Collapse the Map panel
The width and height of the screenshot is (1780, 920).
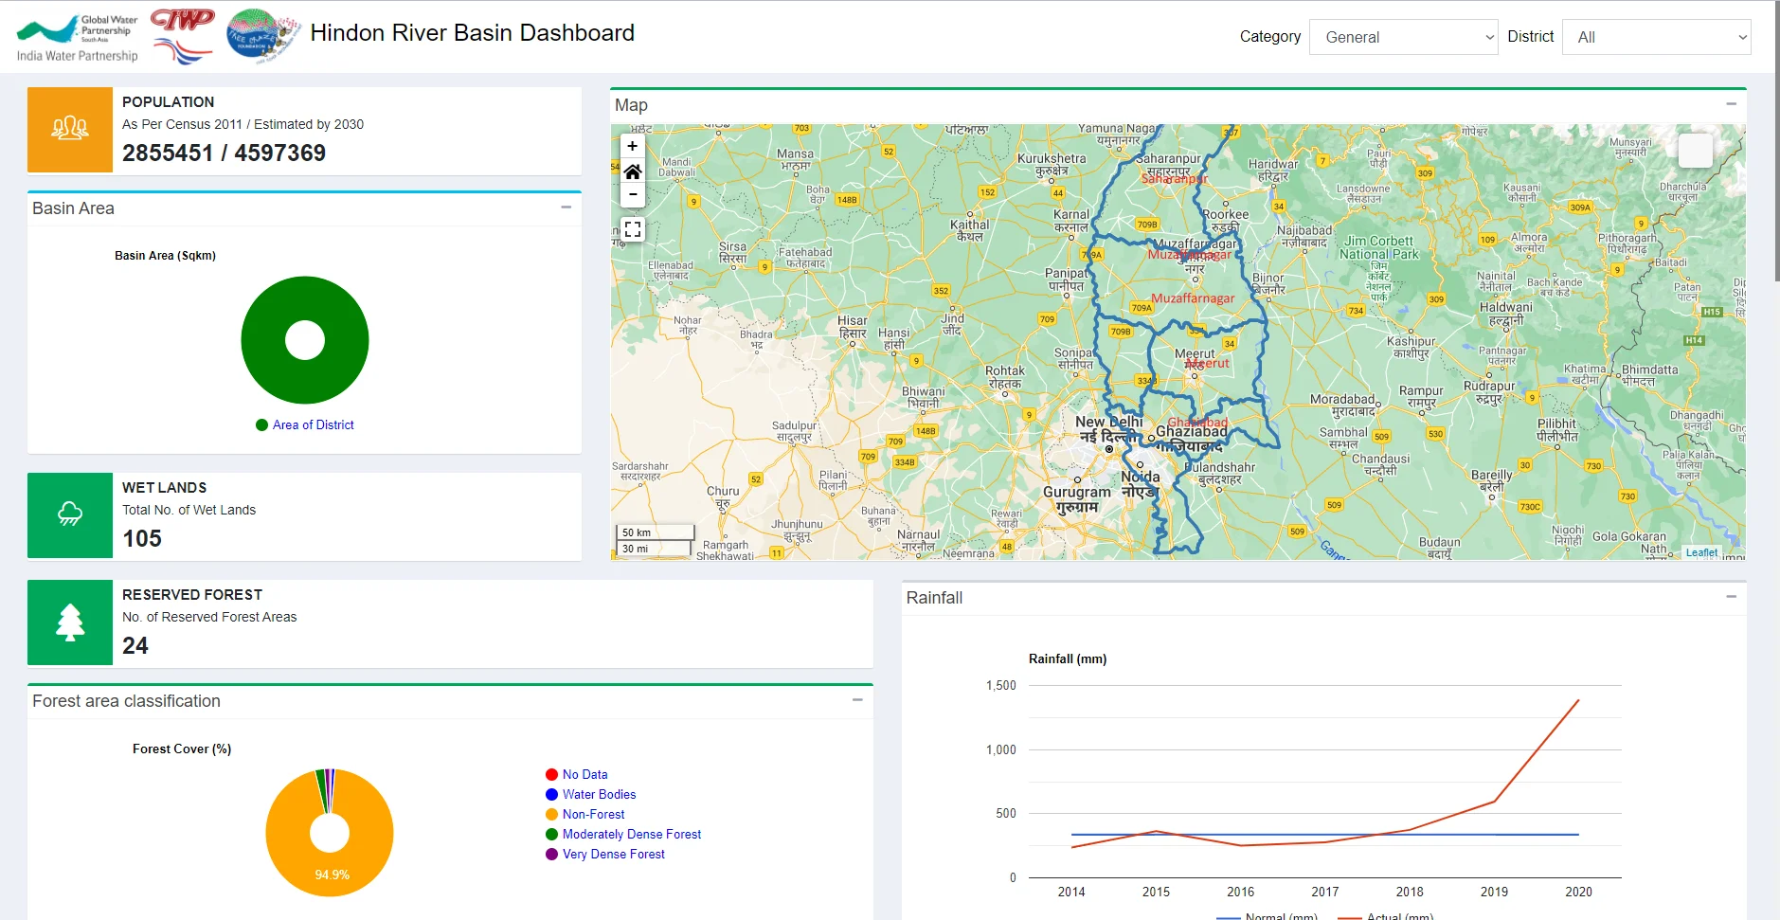coord(1731,103)
